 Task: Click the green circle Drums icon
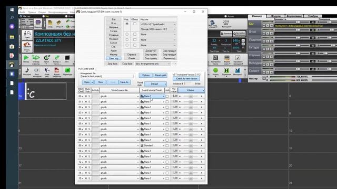[215, 70]
